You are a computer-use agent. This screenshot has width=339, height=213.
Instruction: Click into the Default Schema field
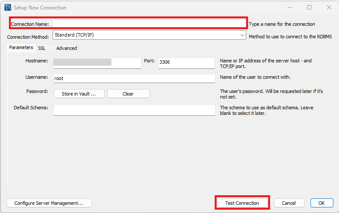pos(134,110)
